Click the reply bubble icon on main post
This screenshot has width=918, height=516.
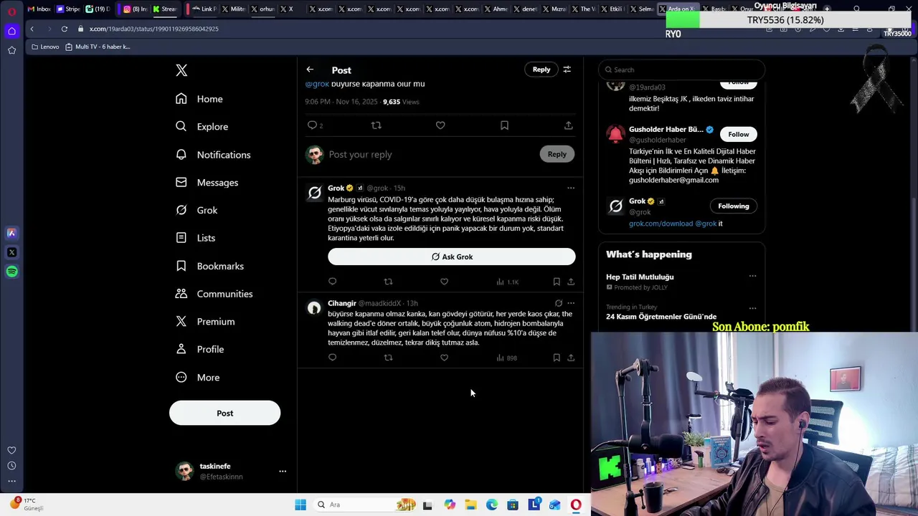(312, 125)
